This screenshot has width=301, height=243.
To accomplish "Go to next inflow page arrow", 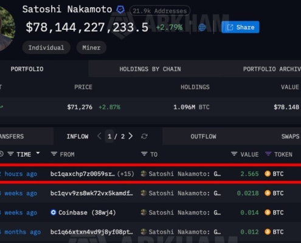I will (x=131, y=136).
